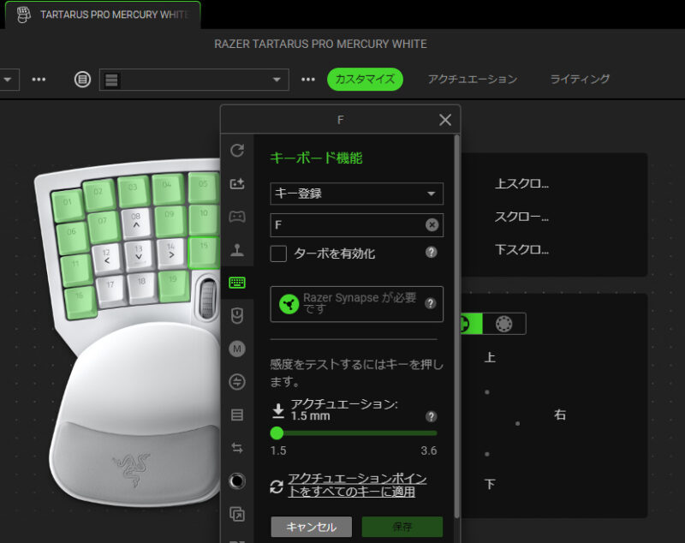Select key 17 on the keypad image
The image size is (685, 543).
click(x=110, y=289)
